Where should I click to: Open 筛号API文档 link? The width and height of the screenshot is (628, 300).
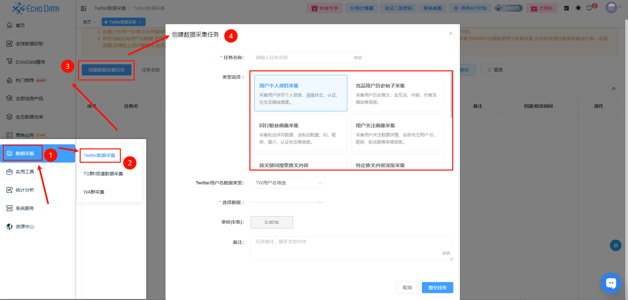[470, 8]
